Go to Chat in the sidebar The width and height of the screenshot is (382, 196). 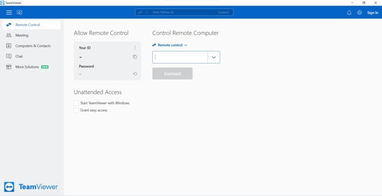tap(19, 56)
